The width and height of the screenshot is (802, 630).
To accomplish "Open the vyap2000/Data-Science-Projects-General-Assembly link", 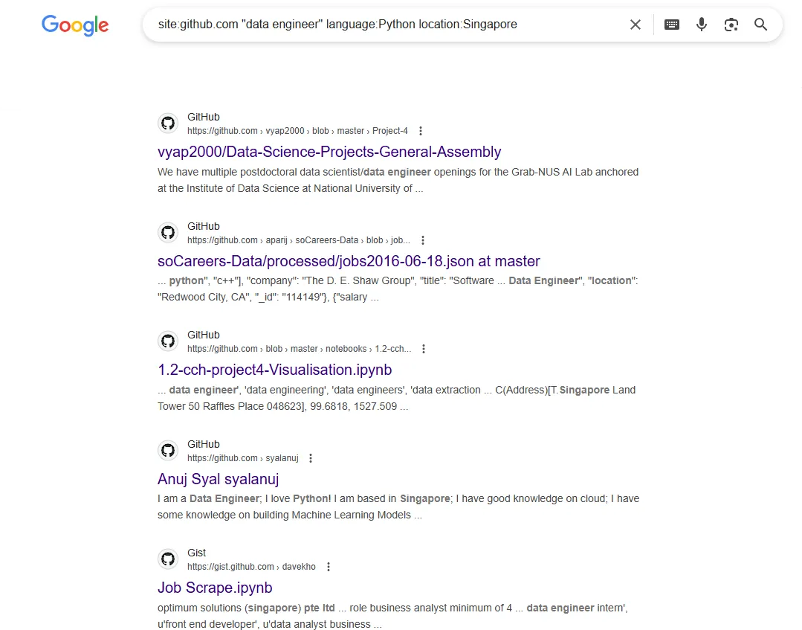I will [329, 152].
